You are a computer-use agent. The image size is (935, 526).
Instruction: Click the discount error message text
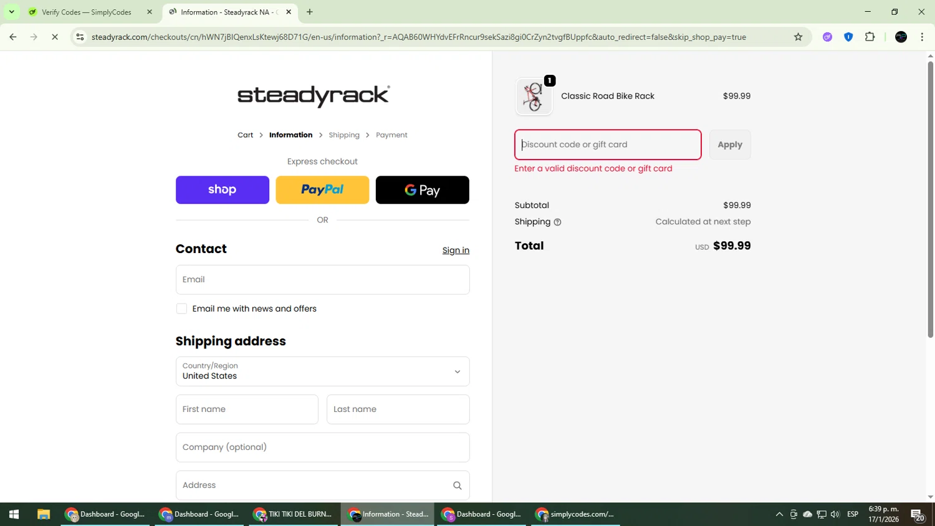[593, 168]
